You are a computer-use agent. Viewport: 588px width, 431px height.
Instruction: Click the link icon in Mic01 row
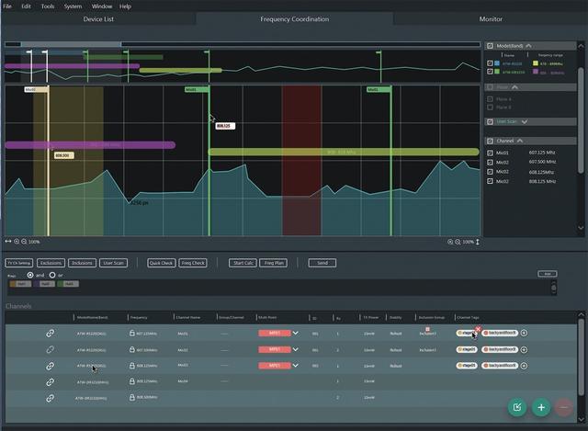50,333
